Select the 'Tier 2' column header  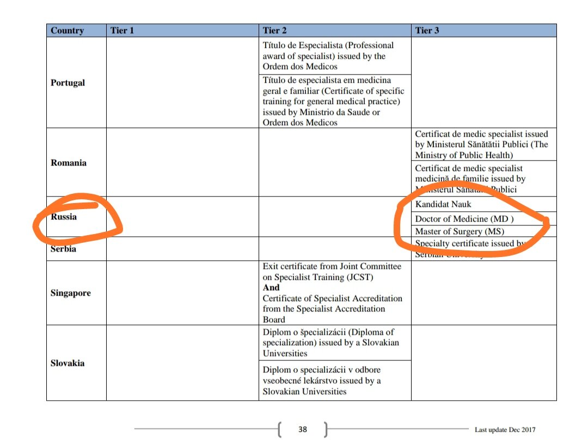click(x=335, y=30)
